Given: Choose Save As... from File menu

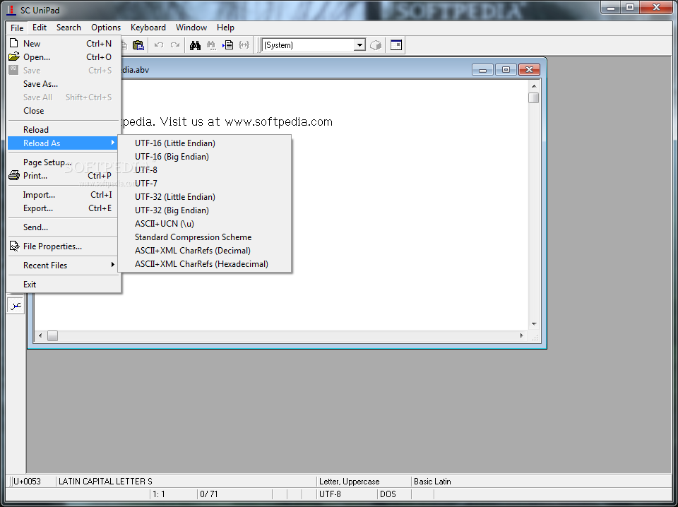Looking at the screenshot, I should tap(64, 84).
